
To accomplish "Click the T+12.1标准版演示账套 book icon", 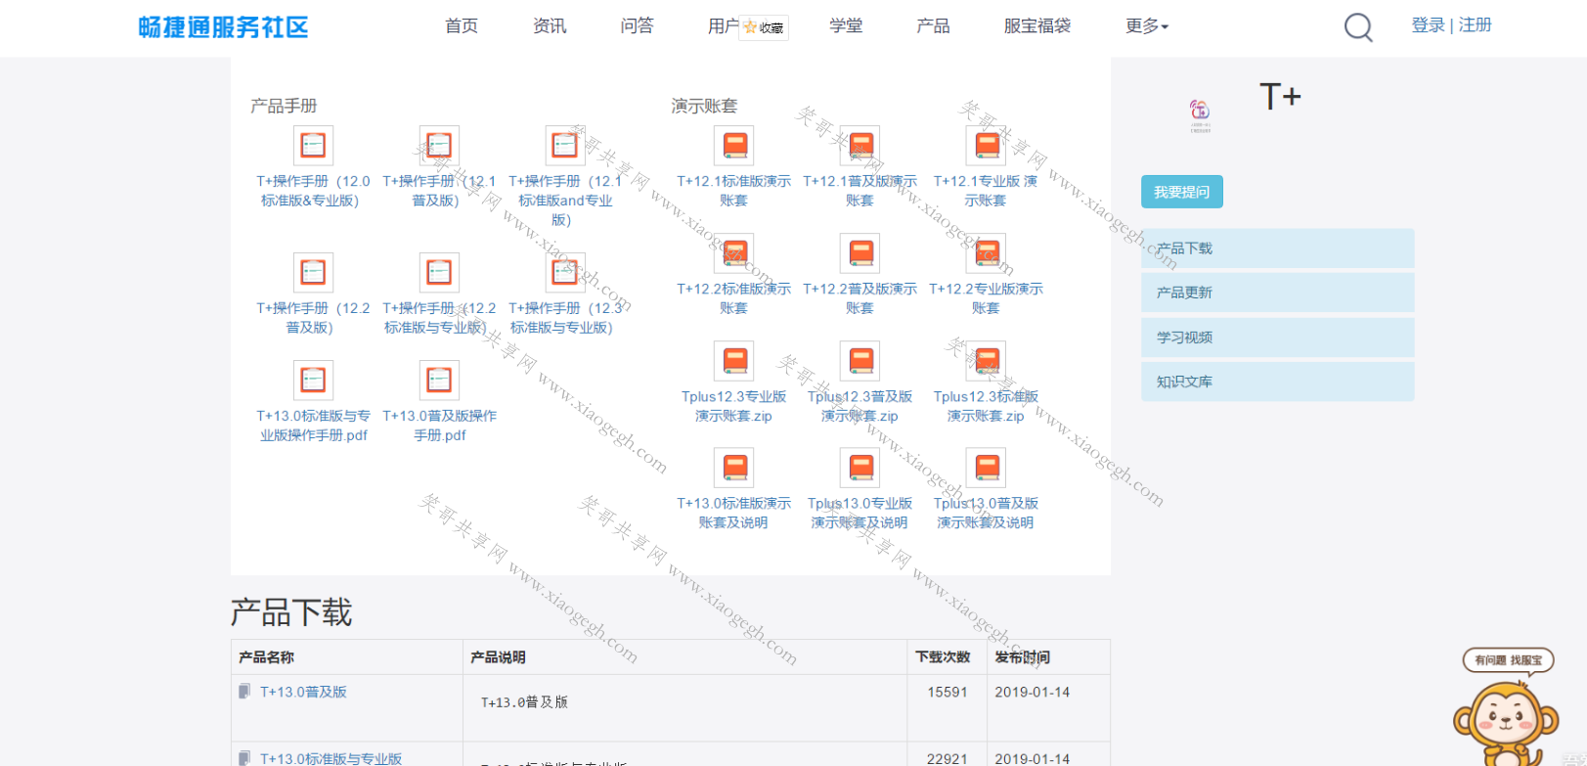I will pos(733,146).
